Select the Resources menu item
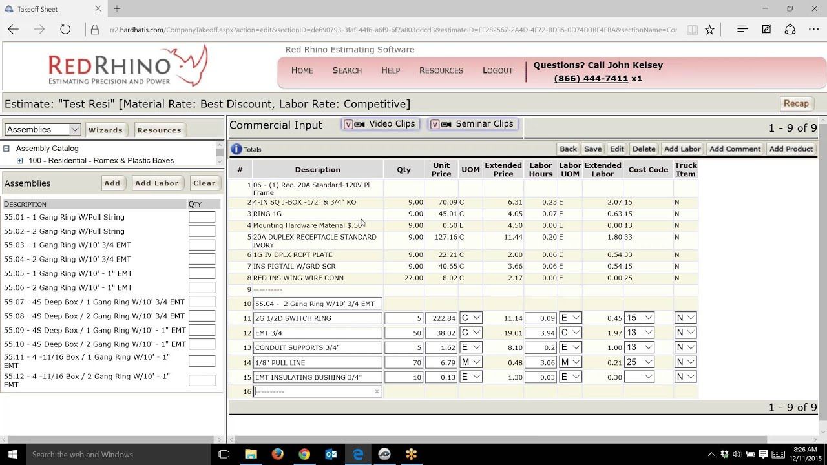 pos(441,70)
